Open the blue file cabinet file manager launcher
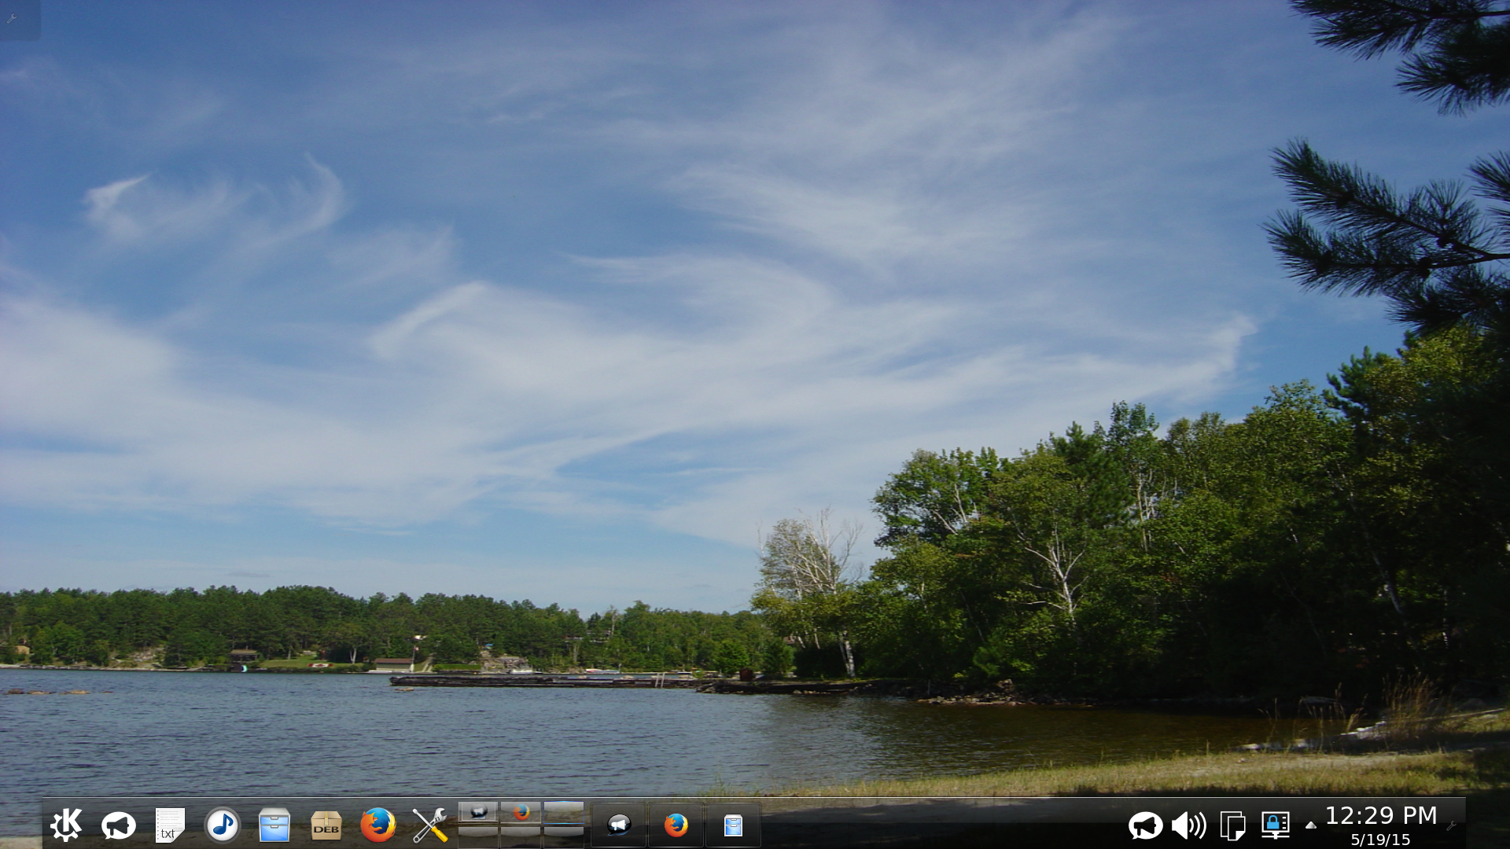 tap(274, 825)
